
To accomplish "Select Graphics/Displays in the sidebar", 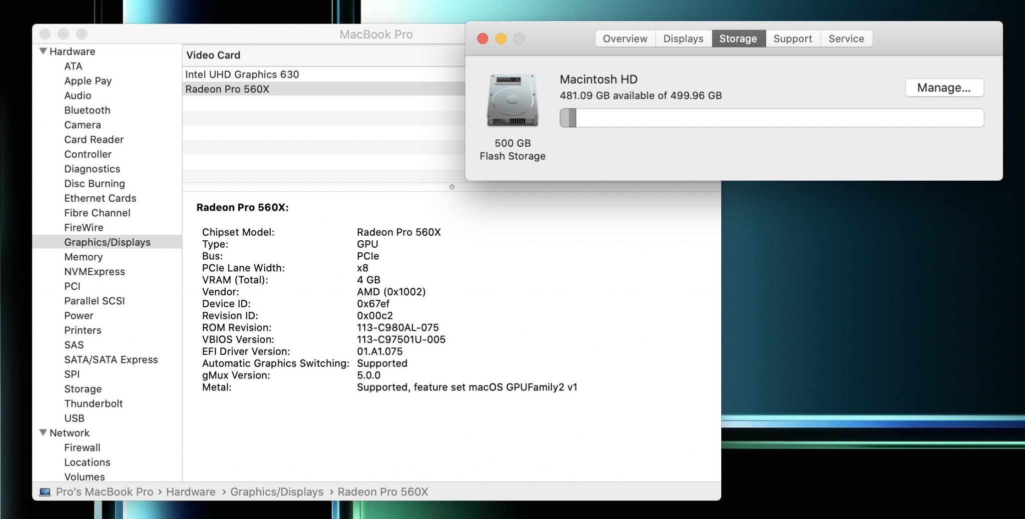I will 107,242.
